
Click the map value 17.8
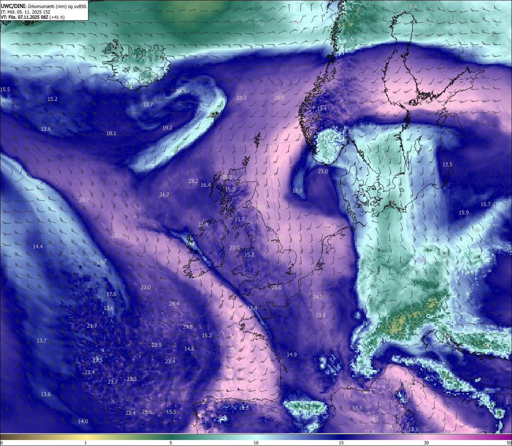point(111,294)
